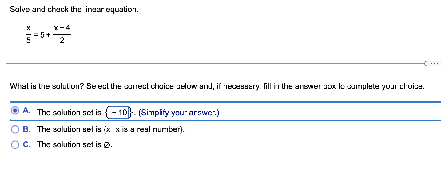Click the ∅ empty set symbol

tap(107, 145)
